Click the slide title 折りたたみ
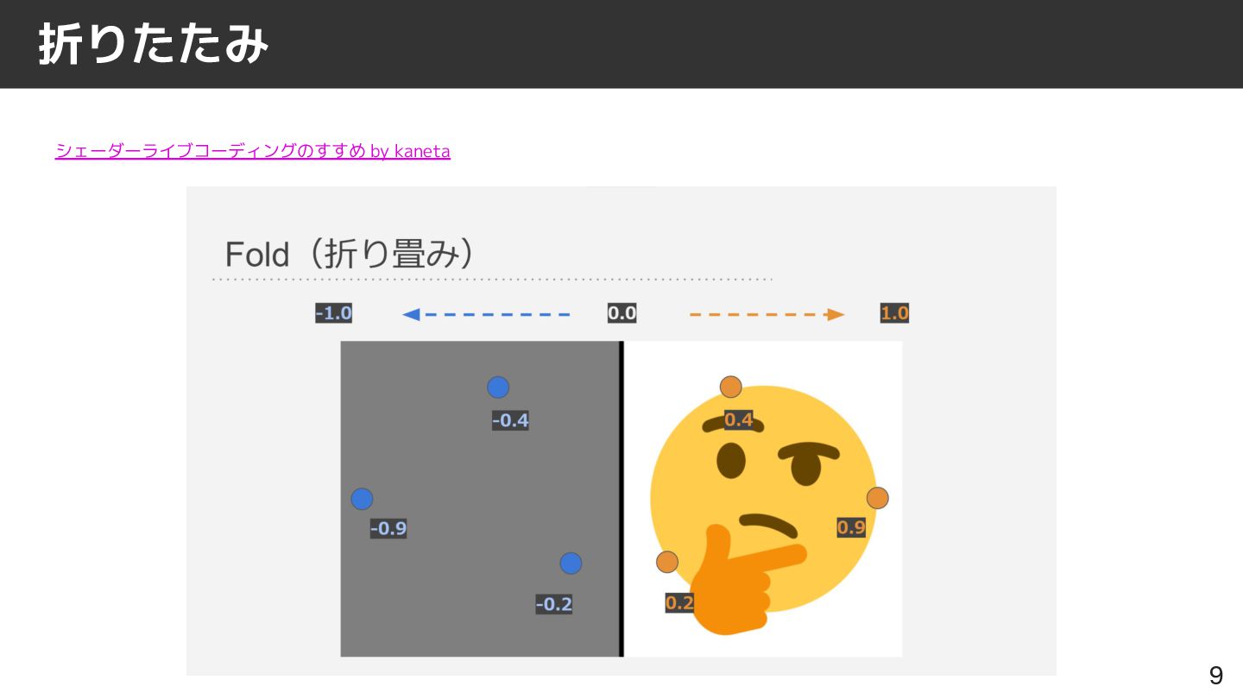The image size is (1243, 699). coord(154,44)
